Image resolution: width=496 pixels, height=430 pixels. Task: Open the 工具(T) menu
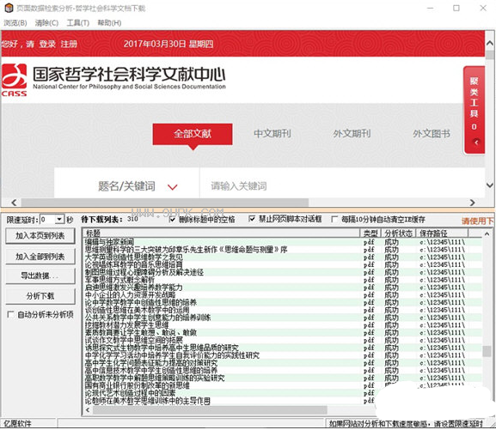(78, 23)
